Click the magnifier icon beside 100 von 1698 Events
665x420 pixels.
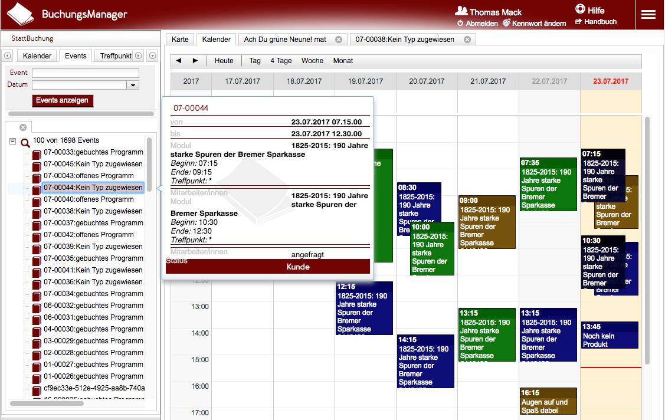pos(25,142)
